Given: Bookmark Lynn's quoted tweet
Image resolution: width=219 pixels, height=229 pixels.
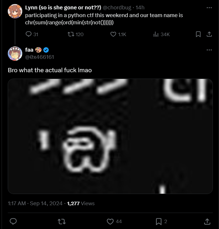Looking at the screenshot, I should 198,34.
